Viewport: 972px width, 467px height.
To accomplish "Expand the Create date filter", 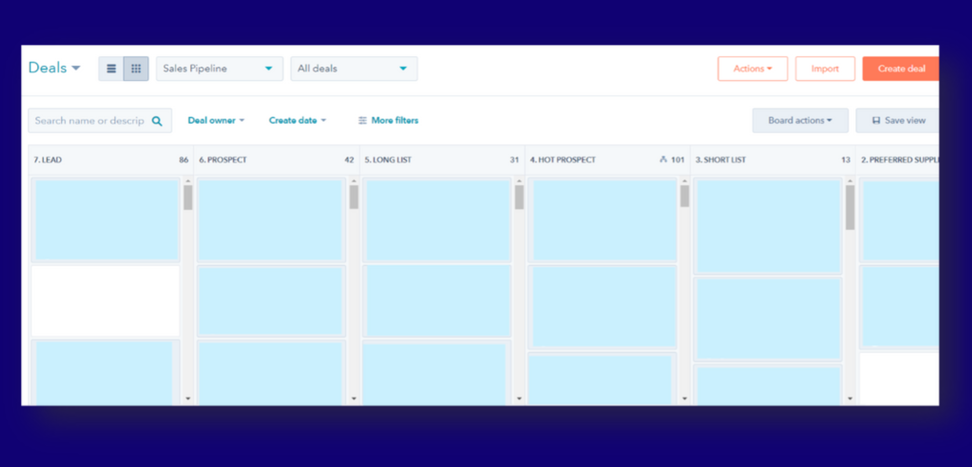I will pos(298,120).
